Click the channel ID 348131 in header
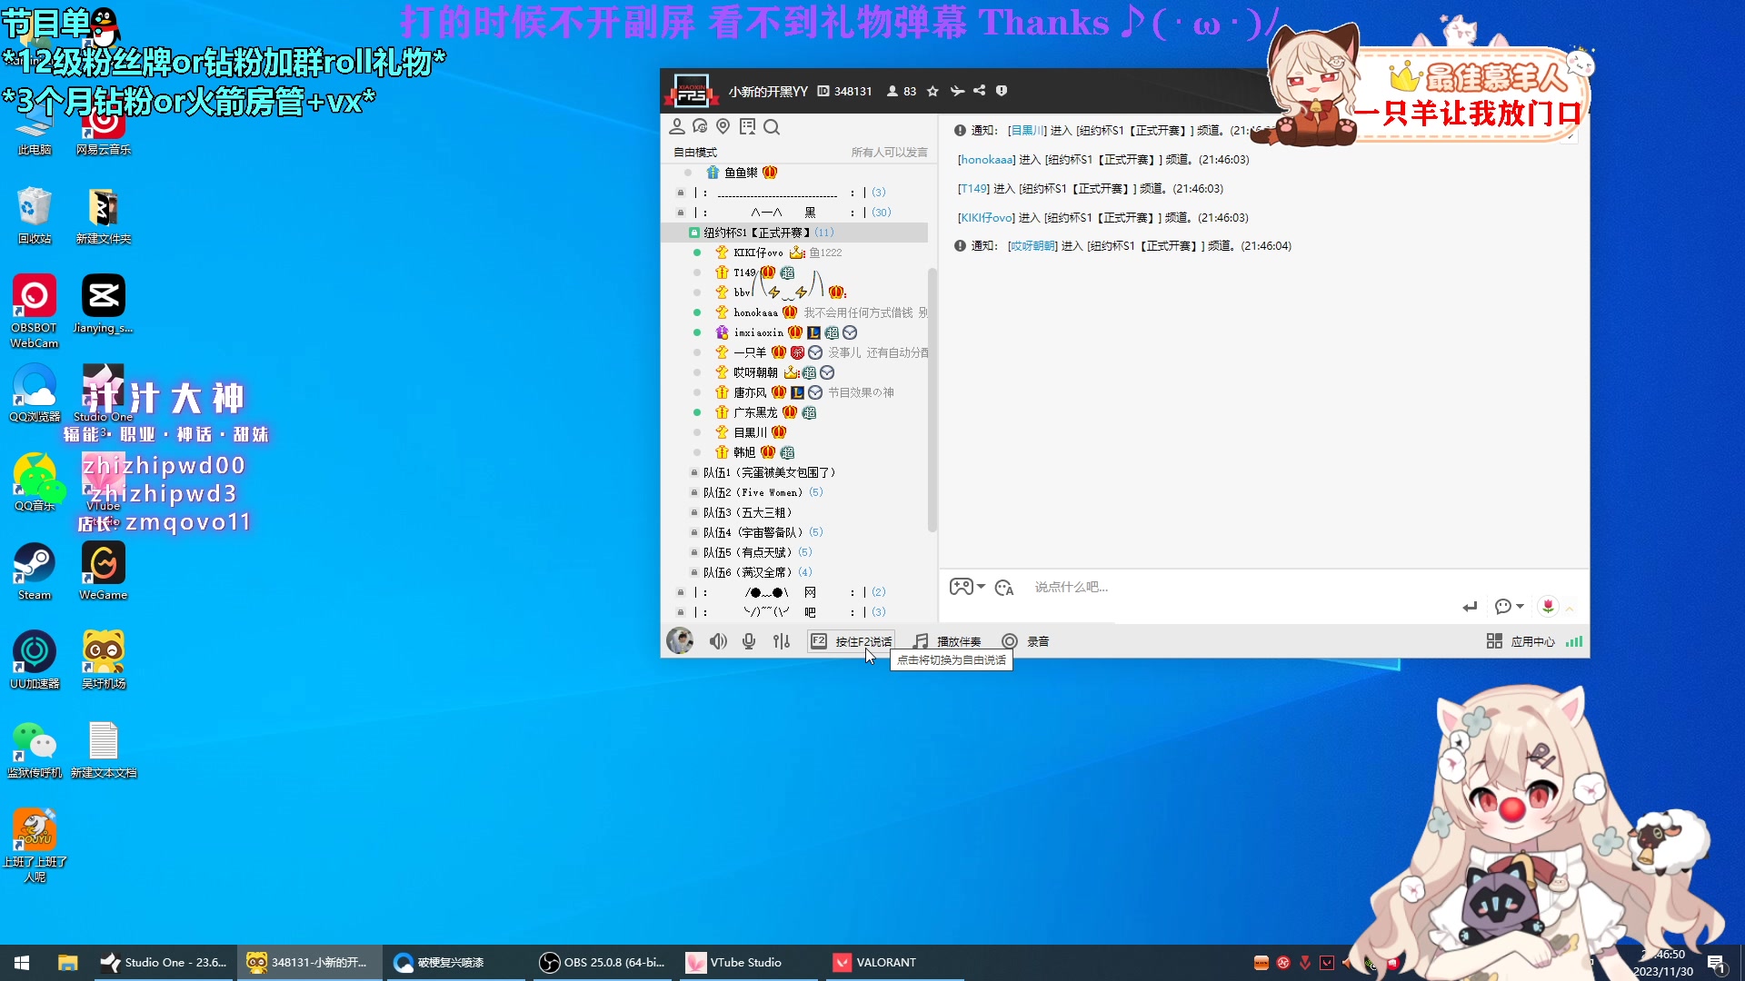Screen dimensions: 1745x981 coord(844,92)
